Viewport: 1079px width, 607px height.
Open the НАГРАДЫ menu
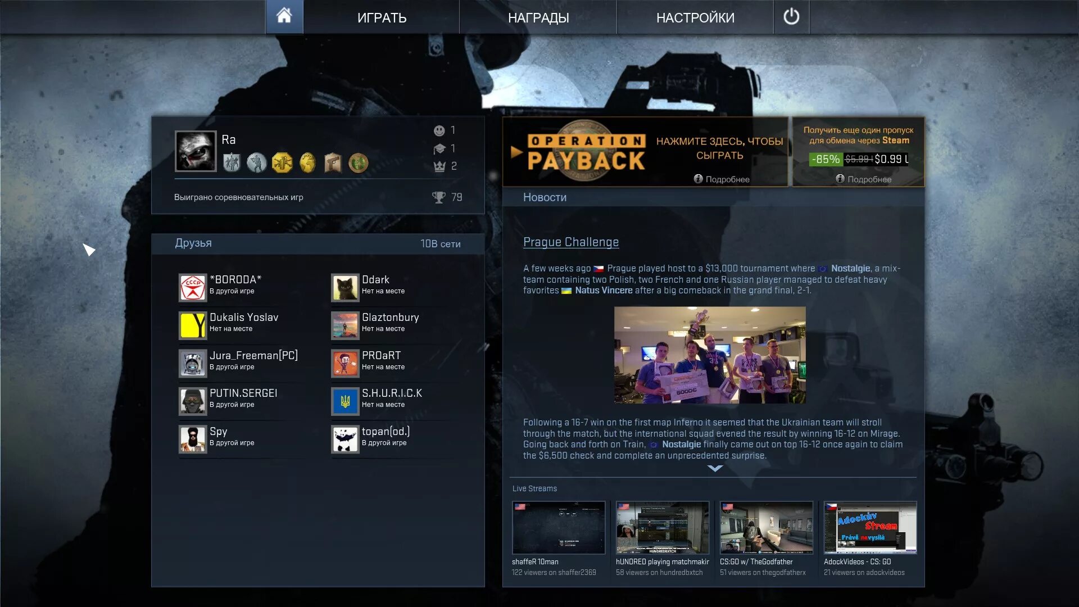pos(538,17)
